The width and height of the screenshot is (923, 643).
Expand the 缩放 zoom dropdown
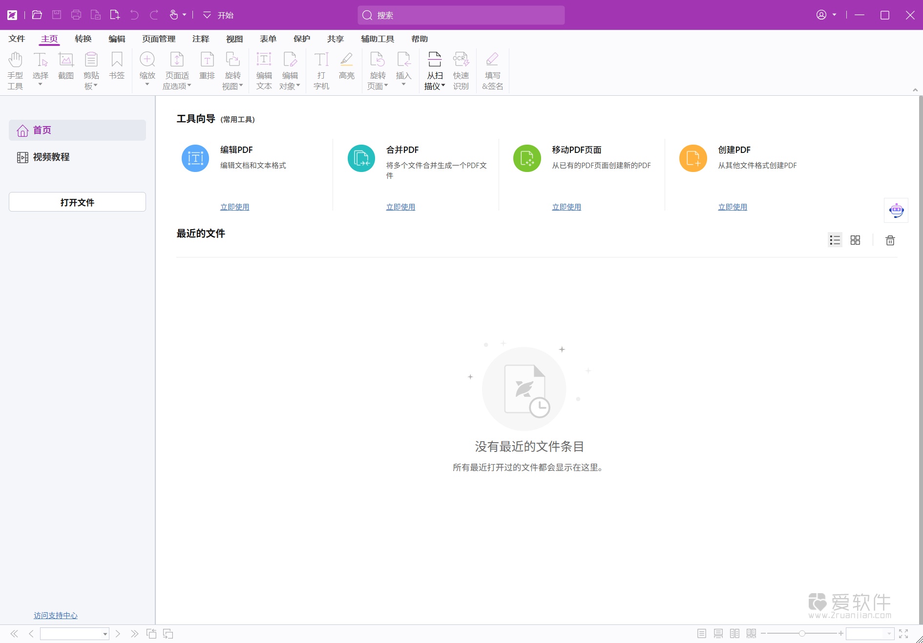pyautogui.click(x=147, y=84)
